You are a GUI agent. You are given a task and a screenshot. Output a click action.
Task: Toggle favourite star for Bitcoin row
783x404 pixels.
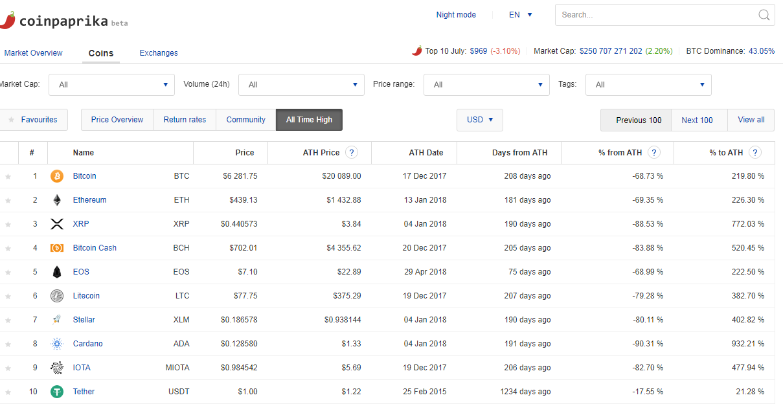click(x=8, y=176)
